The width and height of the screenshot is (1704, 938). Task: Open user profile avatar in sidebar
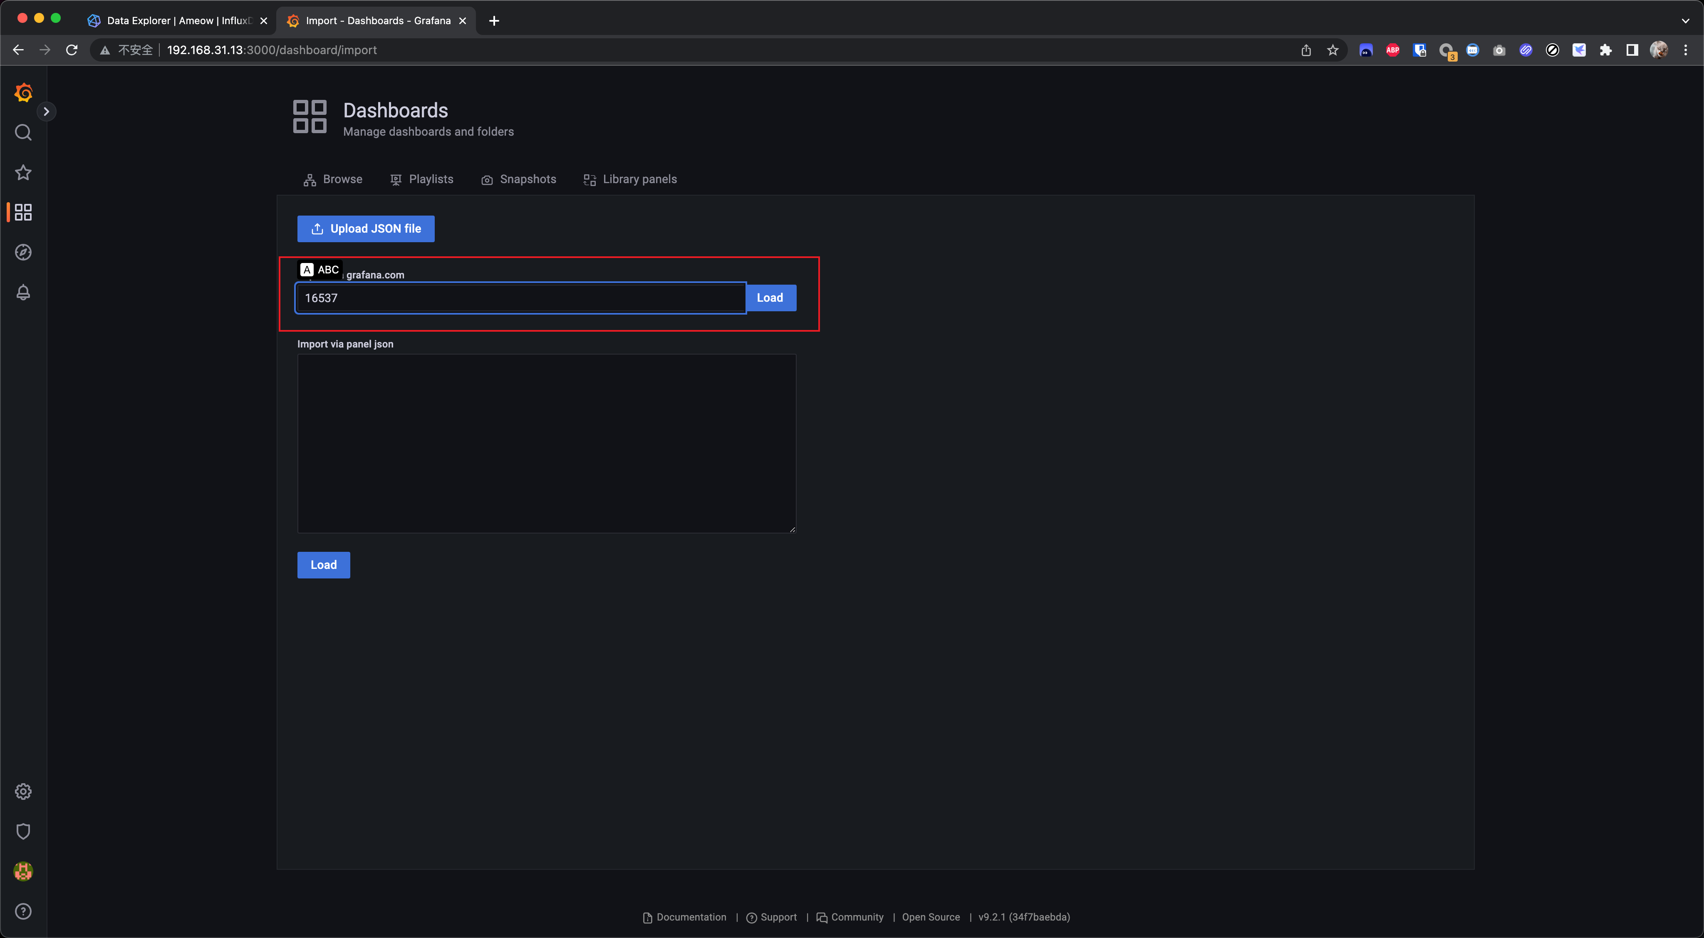pos(23,871)
